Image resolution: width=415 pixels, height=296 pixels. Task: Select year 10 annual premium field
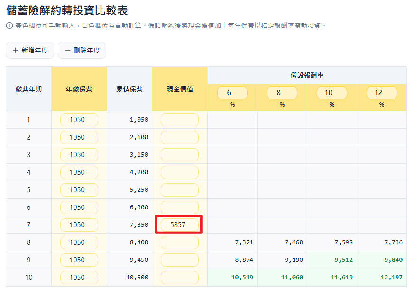79,278
